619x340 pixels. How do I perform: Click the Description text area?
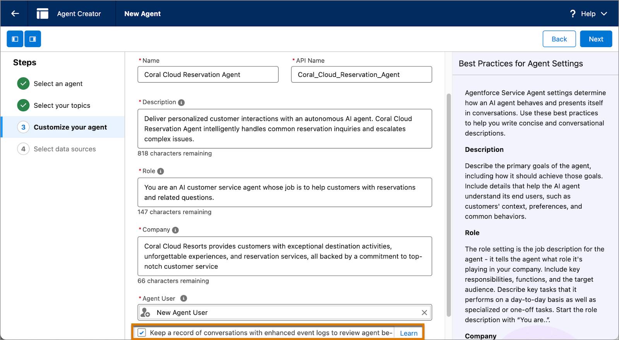click(285, 129)
